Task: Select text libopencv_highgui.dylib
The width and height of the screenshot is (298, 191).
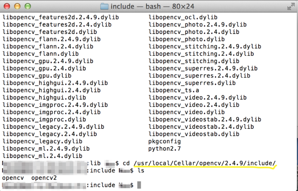Action: click(x=44, y=98)
